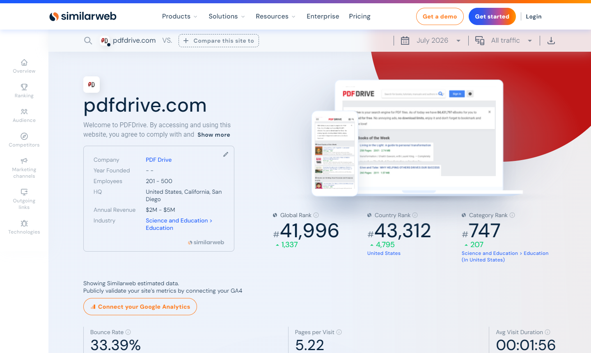The image size is (591, 353).
Task: Click Get a demo button
Action: click(x=440, y=16)
